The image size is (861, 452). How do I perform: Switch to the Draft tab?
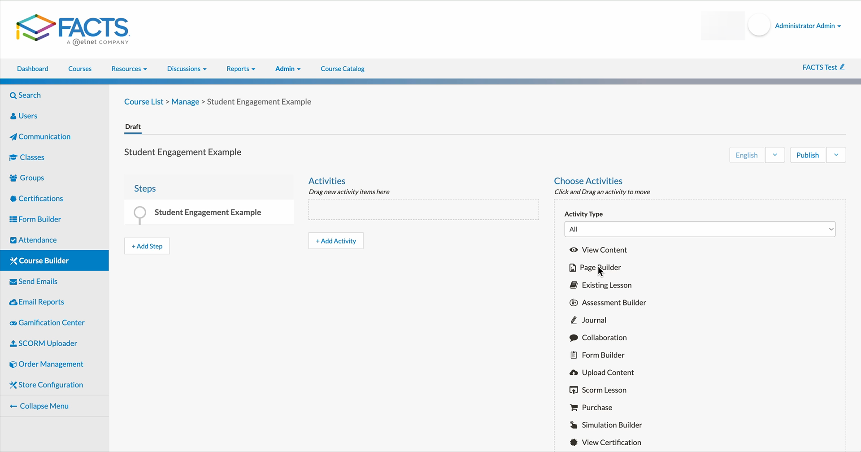(133, 127)
